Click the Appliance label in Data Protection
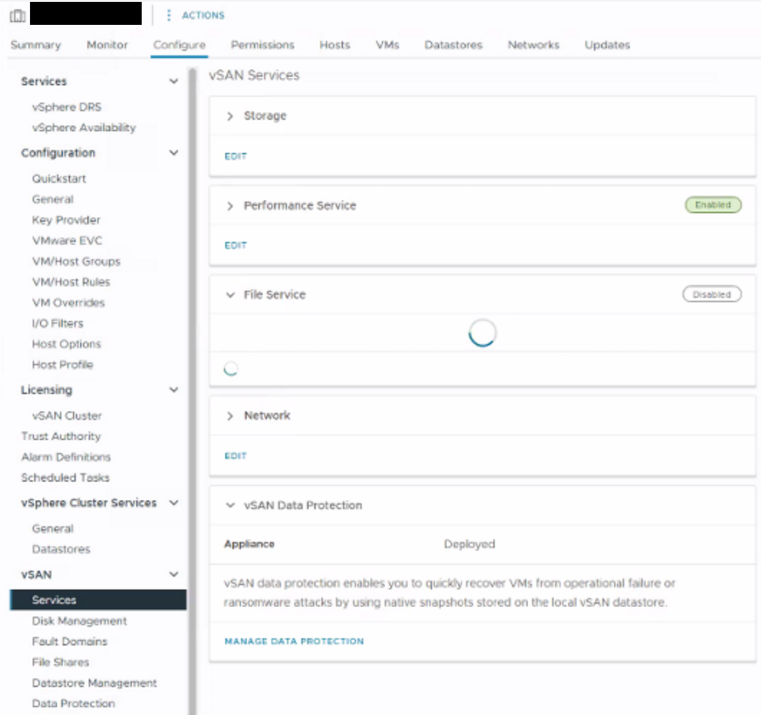761x715 pixels. tap(249, 544)
